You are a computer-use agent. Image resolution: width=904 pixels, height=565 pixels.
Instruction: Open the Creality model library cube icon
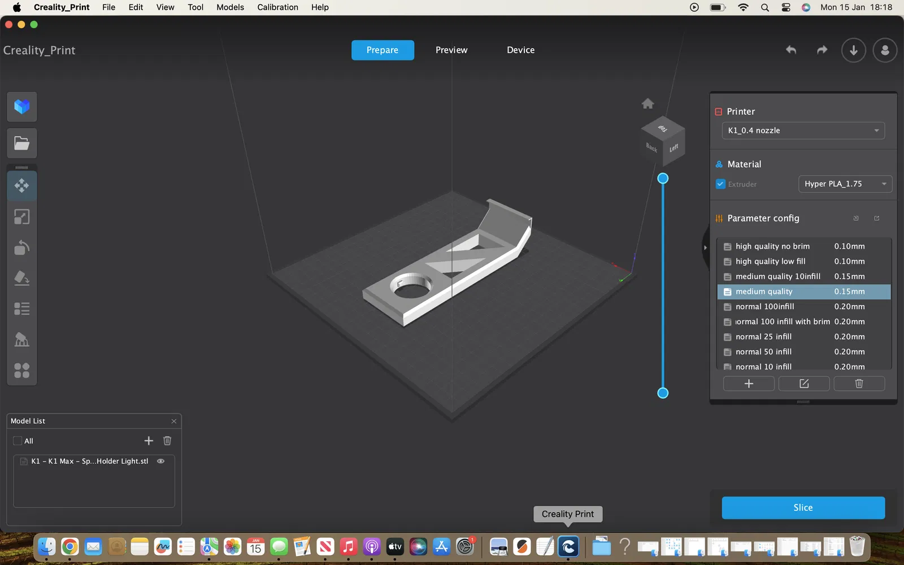coord(22,107)
